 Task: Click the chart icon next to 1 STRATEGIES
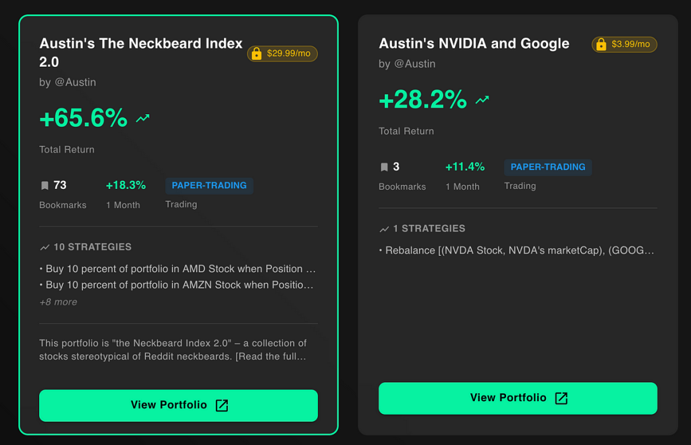click(384, 229)
